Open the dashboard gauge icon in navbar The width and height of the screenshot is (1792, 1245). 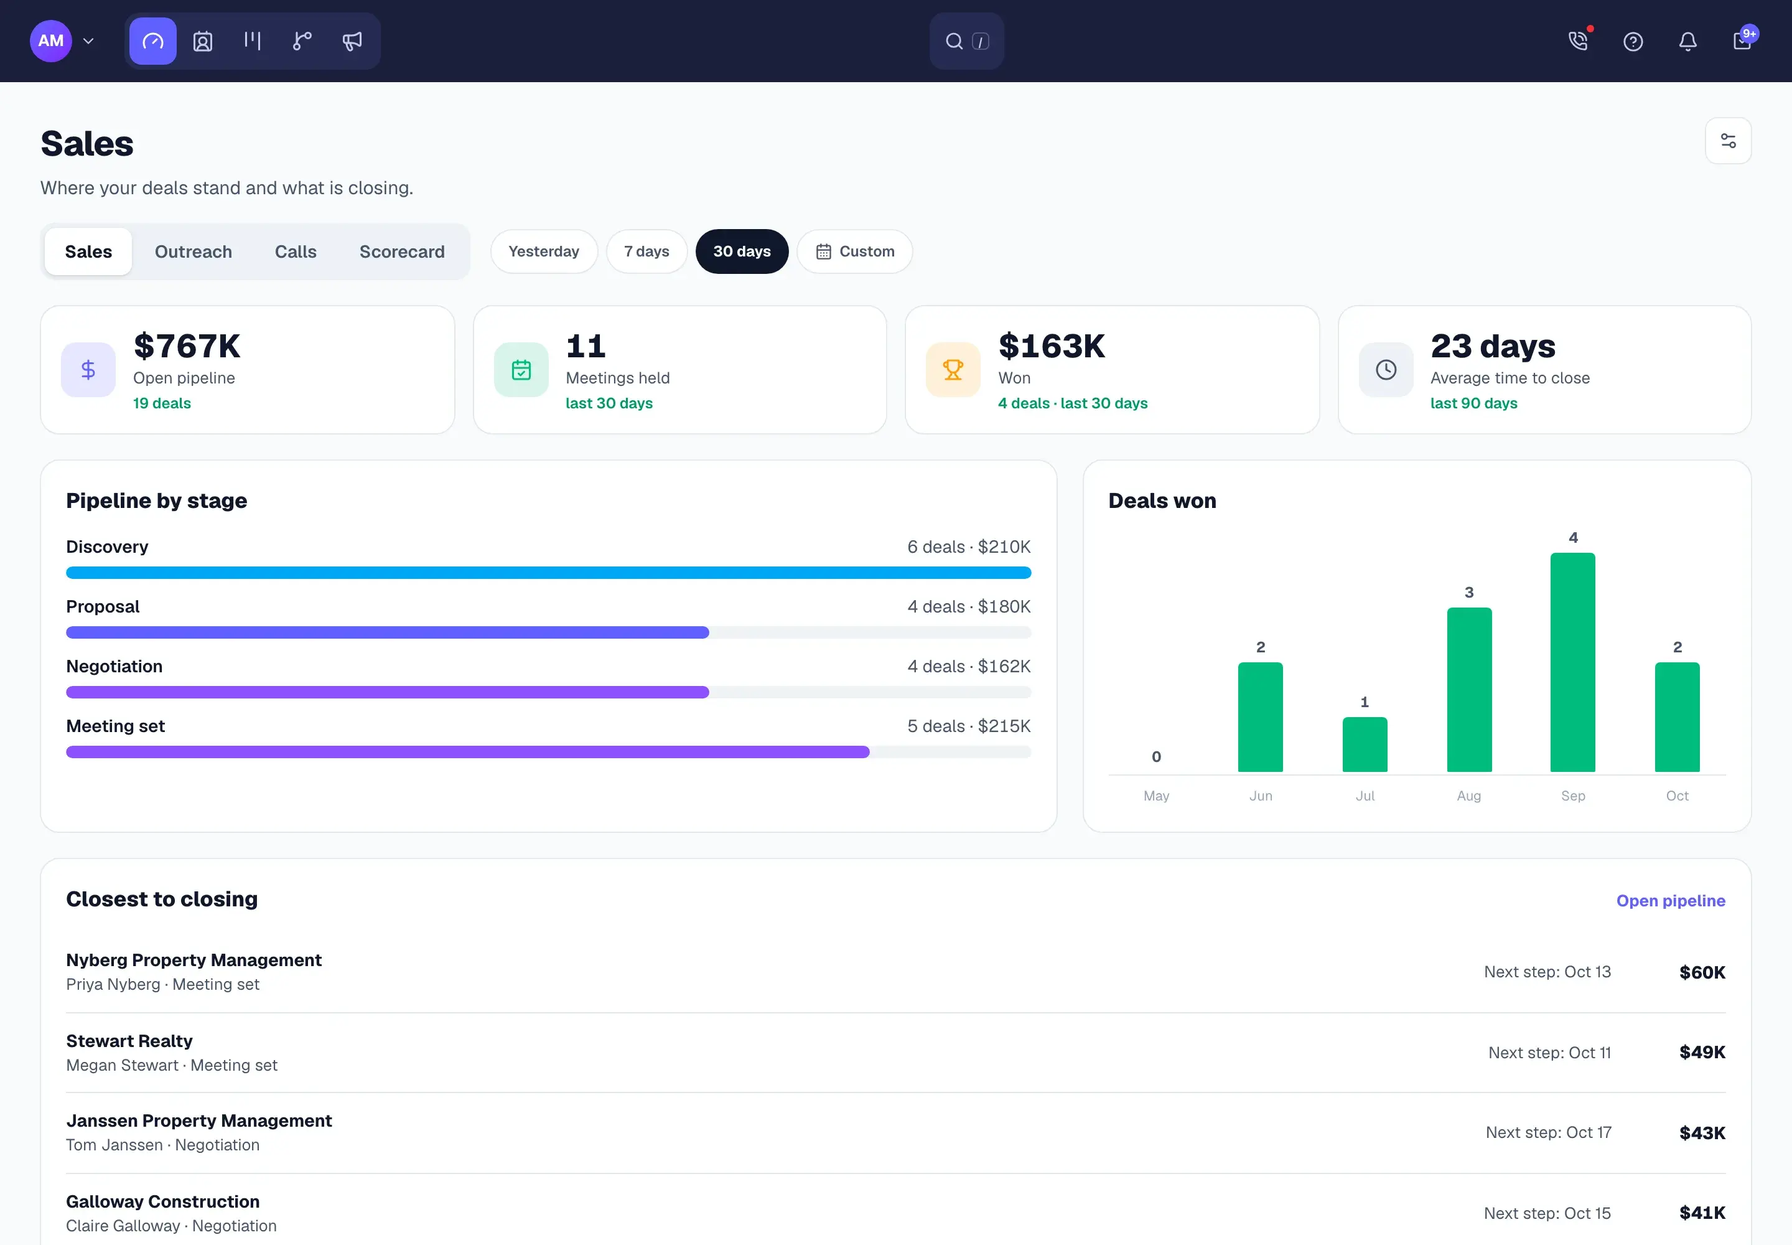(153, 41)
